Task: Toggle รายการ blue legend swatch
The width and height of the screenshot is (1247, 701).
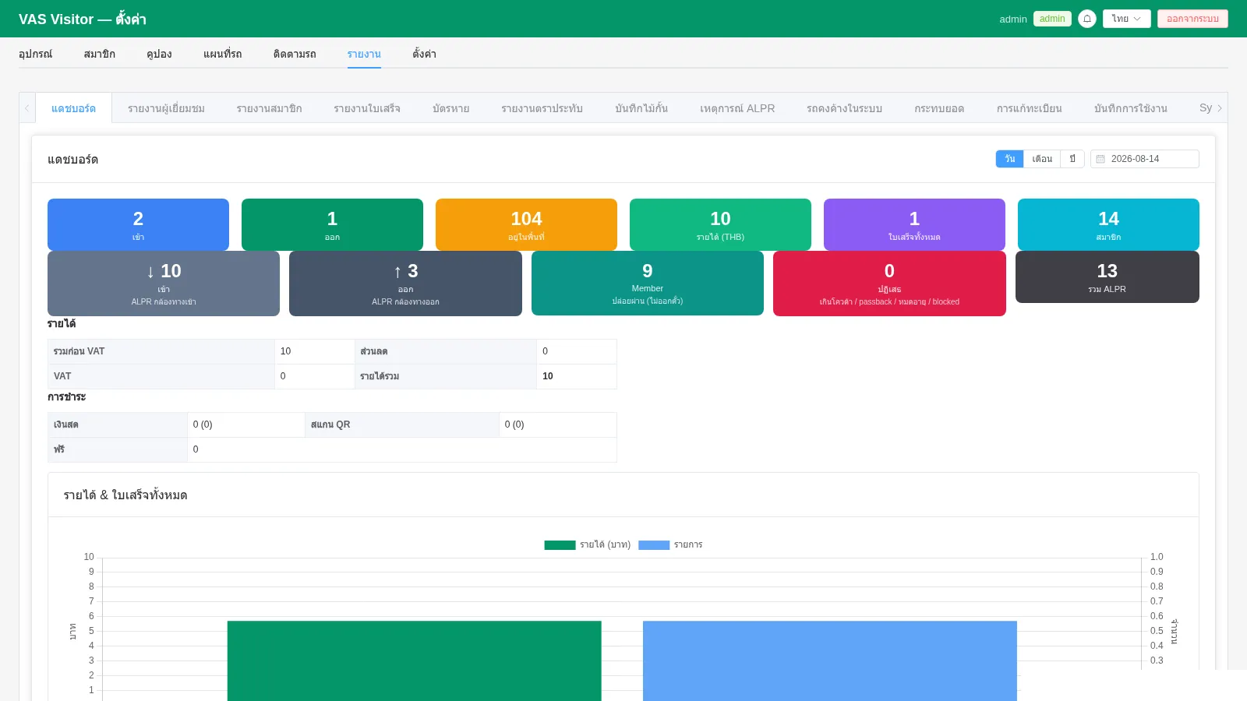Action: pos(654,545)
